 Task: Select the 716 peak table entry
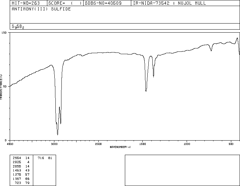tap(45, 158)
